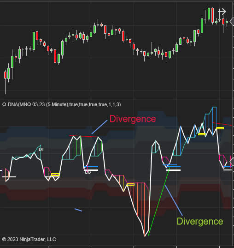Select the red divergence line above oscillator peaks
This screenshot has height=248, width=234.
[83, 136]
